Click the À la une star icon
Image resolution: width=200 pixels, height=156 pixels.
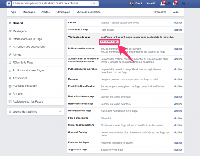10,94
